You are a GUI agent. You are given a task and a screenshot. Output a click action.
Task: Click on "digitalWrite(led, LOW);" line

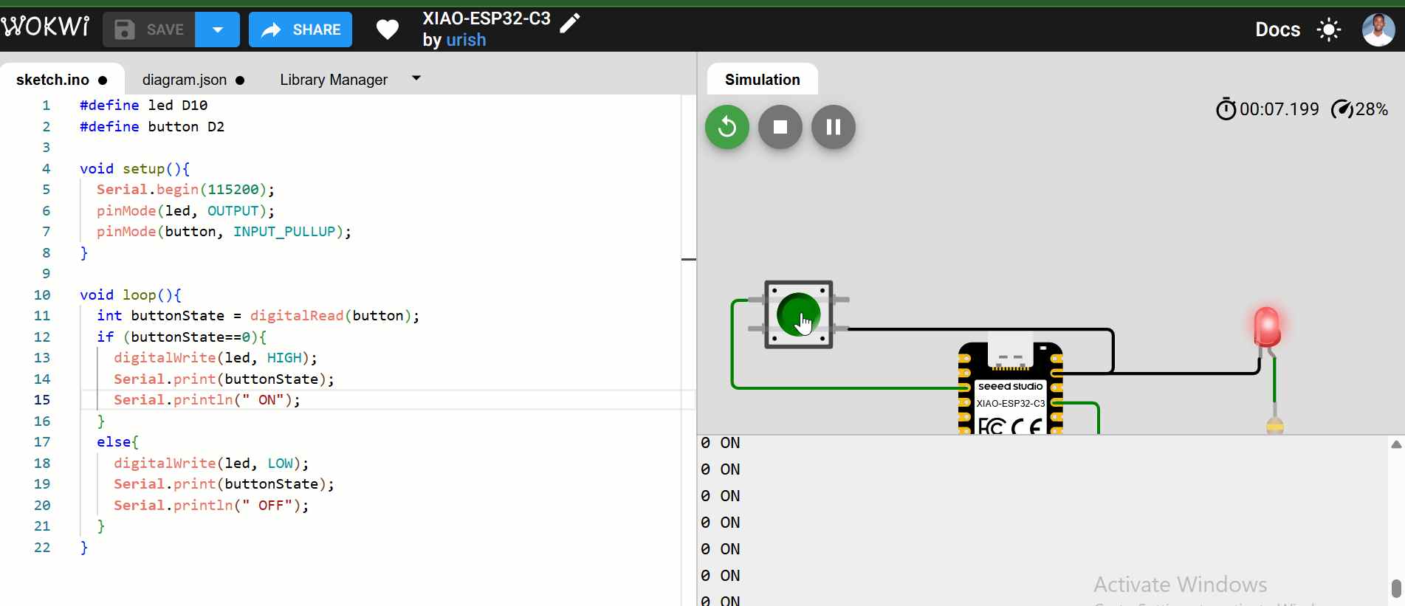coord(211,464)
